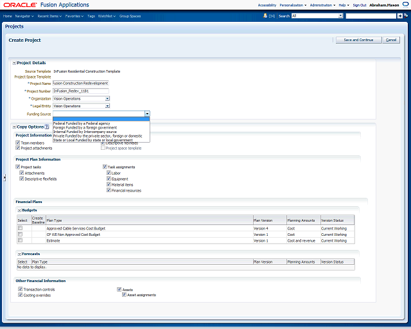The height and width of the screenshot is (329, 411).
Task: Click into the Project Name field
Action: point(81,84)
